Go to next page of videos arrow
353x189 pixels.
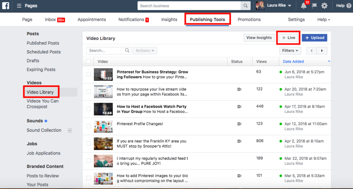pyautogui.click(x=322, y=51)
